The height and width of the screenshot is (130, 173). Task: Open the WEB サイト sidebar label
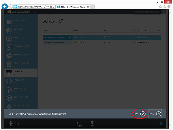pos(18,29)
